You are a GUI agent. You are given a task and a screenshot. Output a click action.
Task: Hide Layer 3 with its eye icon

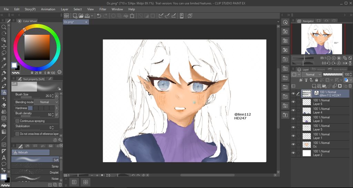tap(293, 119)
